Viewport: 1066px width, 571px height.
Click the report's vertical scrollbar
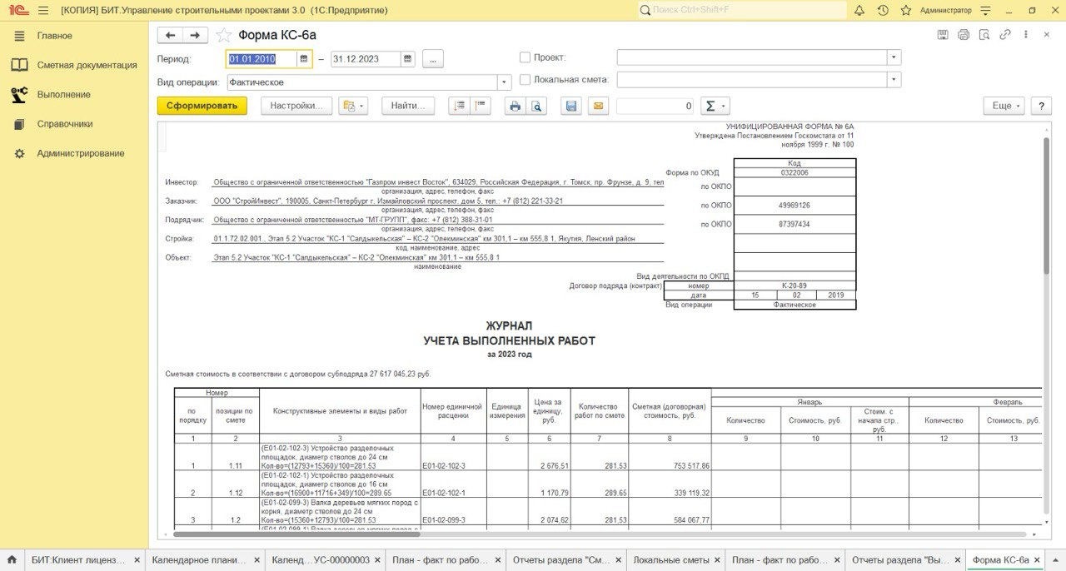(x=1046, y=204)
